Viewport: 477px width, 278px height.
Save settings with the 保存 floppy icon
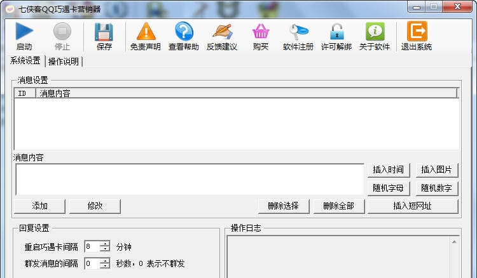104,32
